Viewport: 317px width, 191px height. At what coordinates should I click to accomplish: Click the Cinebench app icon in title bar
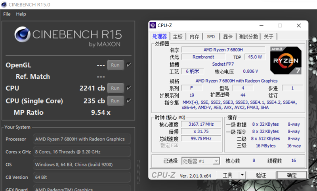(4, 4)
